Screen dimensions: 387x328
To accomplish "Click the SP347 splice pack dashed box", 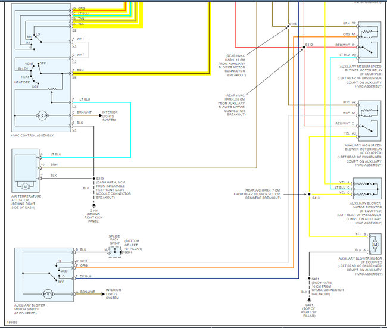I will pos(115,252).
